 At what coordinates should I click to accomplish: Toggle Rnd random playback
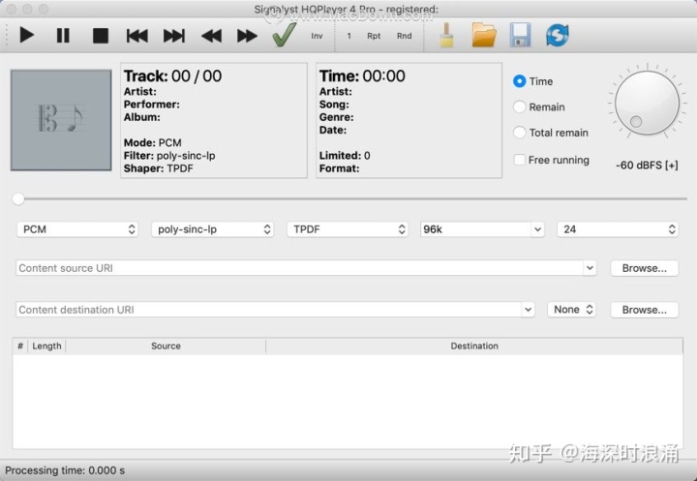coord(404,36)
